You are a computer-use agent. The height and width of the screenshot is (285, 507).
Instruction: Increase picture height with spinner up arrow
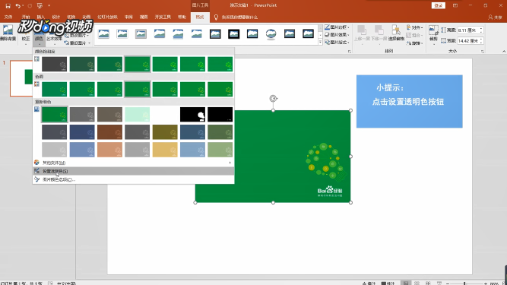481,28
